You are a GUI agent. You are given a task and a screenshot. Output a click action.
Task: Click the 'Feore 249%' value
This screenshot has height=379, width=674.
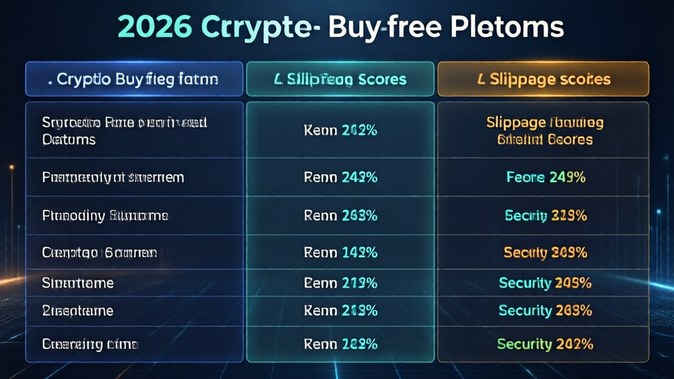coord(546,177)
